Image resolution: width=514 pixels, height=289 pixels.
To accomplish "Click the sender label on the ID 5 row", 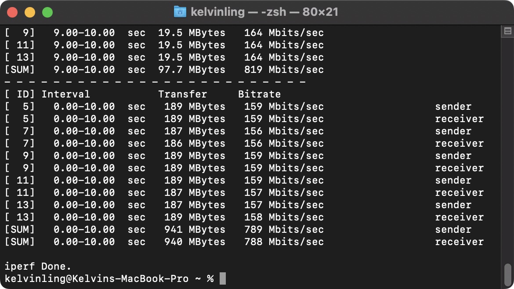I will [x=453, y=106].
